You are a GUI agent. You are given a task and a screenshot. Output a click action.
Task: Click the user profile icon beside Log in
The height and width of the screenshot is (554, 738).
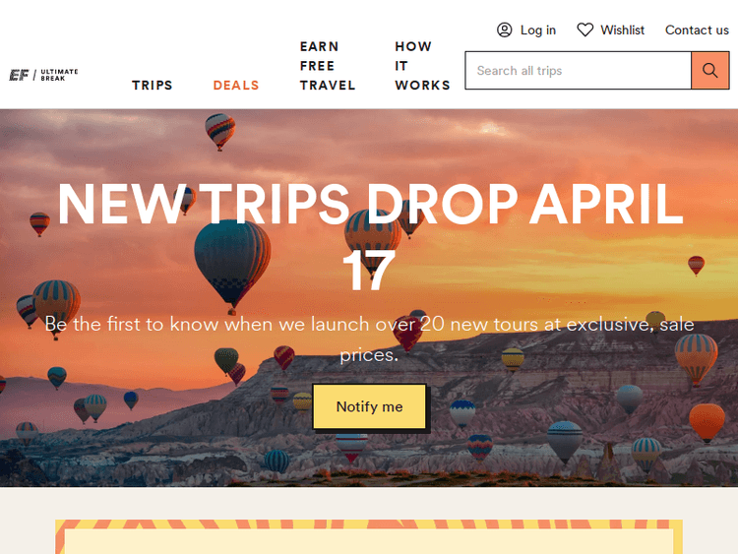click(x=504, y=31)
